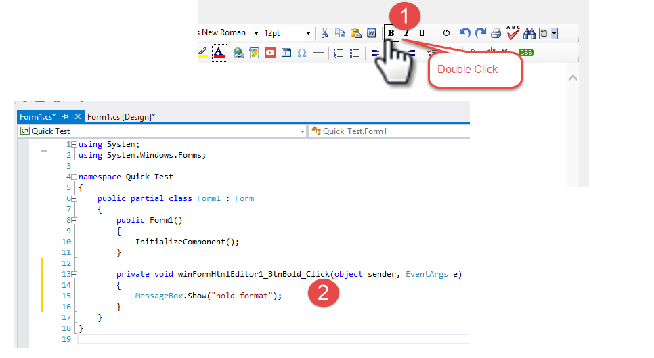Viewport: 654px width, 358px height.
Task: Collapse the namespace Quick_Test code region
Action: 74,177
